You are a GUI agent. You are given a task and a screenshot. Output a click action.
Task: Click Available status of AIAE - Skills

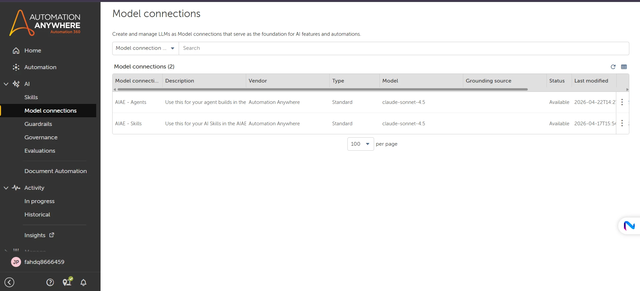pos(559,124)
